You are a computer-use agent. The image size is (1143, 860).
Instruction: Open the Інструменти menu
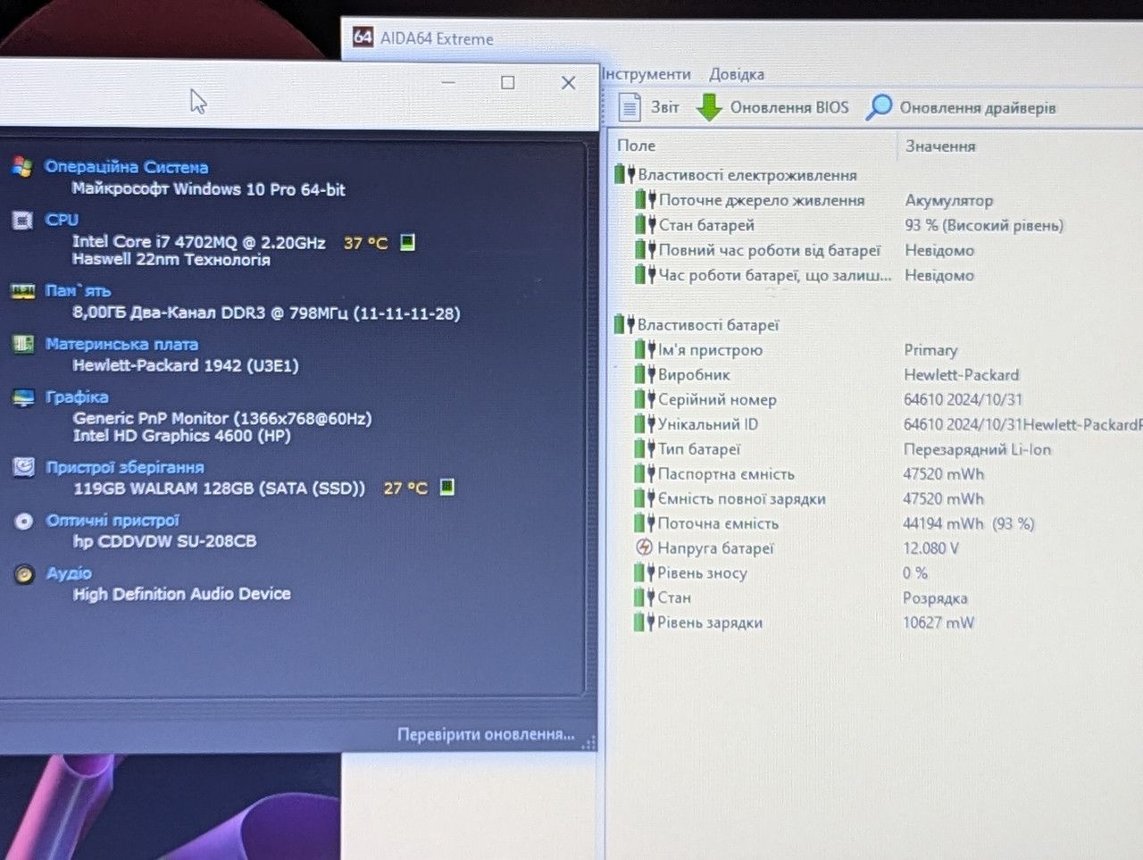pyautogui.click(x=646, y=74)
